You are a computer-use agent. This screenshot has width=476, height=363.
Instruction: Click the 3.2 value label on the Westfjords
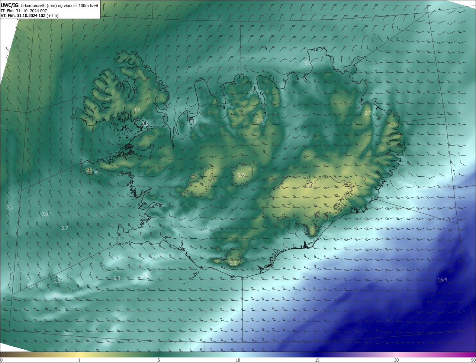coord(137,109)
